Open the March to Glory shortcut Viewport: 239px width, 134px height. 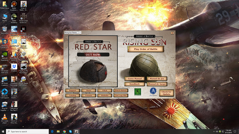(x=14, y=119)
